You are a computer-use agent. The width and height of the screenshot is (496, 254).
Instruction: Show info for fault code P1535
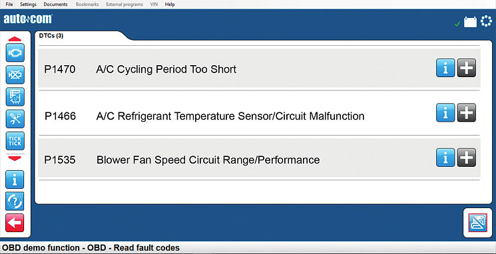[445, 158]
